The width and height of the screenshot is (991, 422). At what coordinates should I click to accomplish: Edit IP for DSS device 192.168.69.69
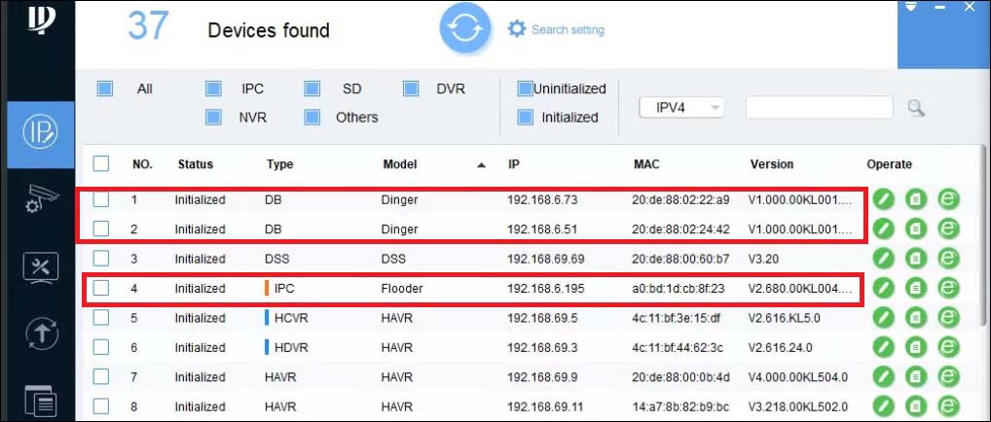click(x=884, y=259)
